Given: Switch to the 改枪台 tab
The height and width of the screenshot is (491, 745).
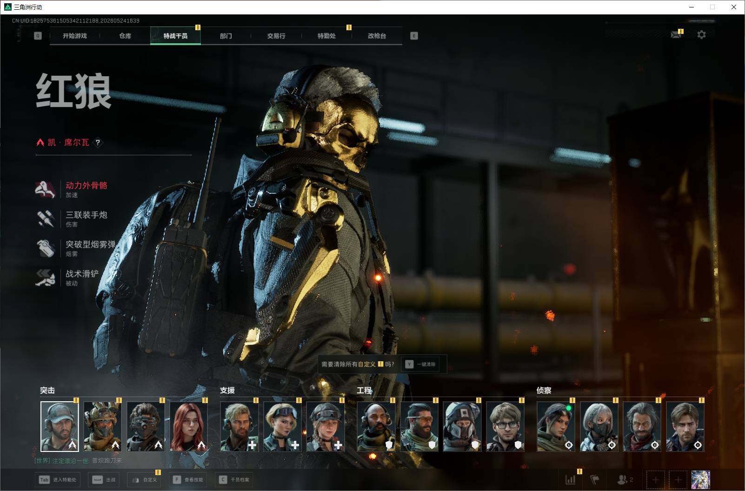Looking at the screenshot, I should click(377, 36).
